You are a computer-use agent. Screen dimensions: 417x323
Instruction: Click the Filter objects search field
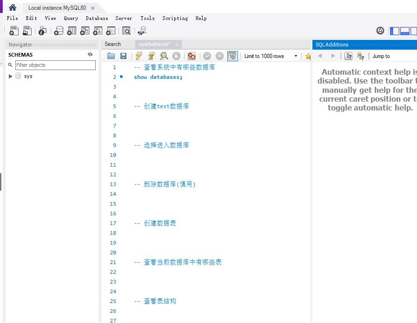pyautogui.click(x=55, y=65)
